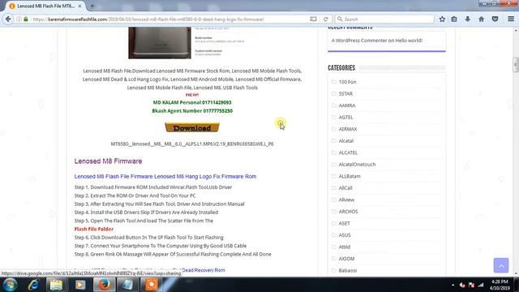Open Lenosed M8 Hang Logo Fix Firmware link
The width and height of the screenshot is (519, 292).
165,177
